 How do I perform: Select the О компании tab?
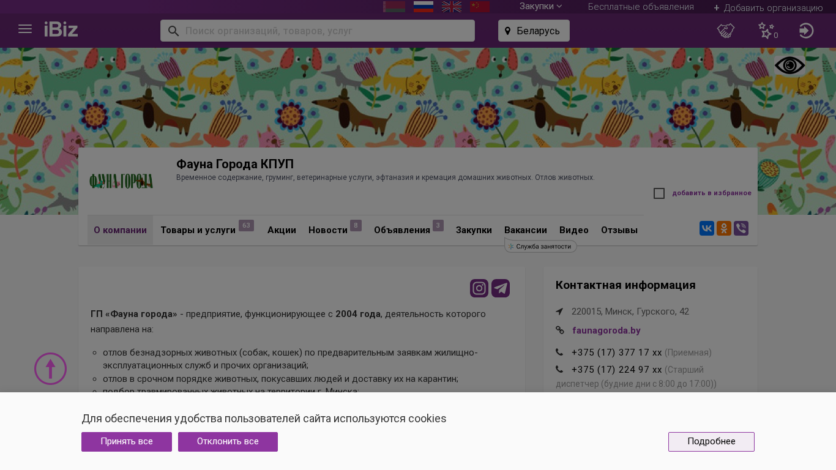coord(120,230)
